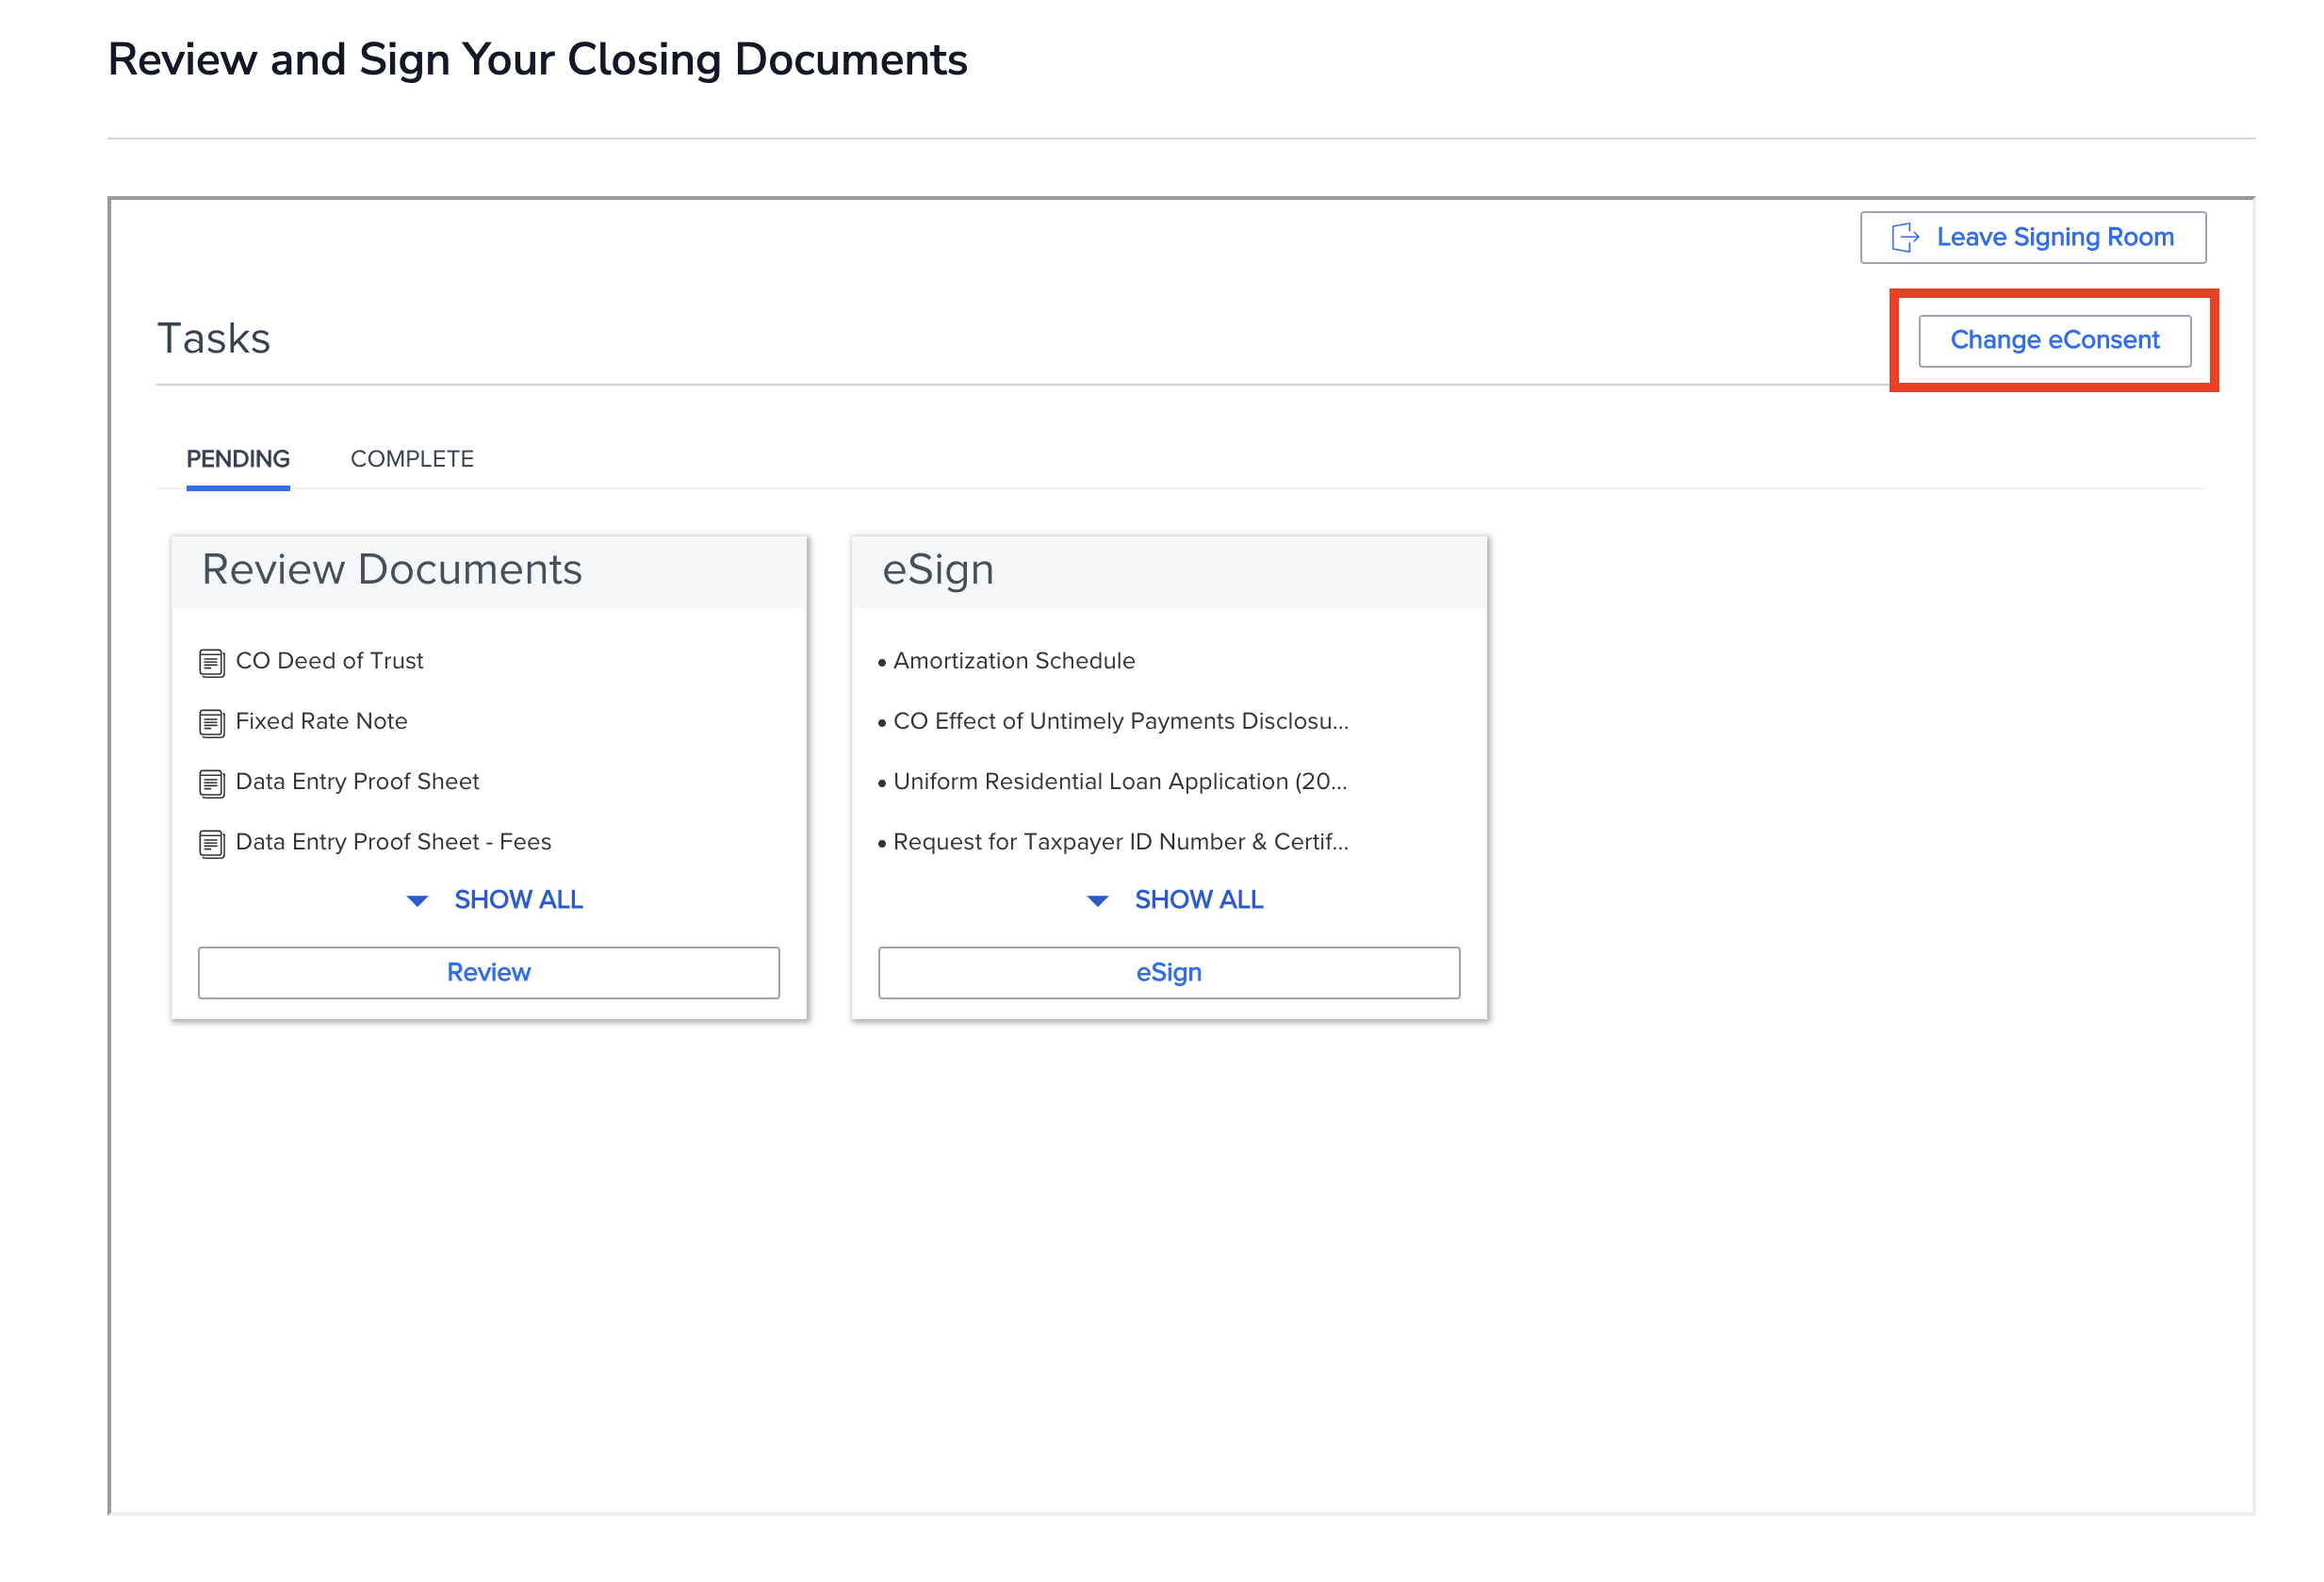
Task: Expand SHOW ALL in Review Documents card
Action: (x=518, y=899)
